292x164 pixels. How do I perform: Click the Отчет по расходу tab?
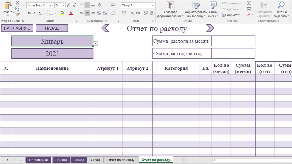(156, 160)
